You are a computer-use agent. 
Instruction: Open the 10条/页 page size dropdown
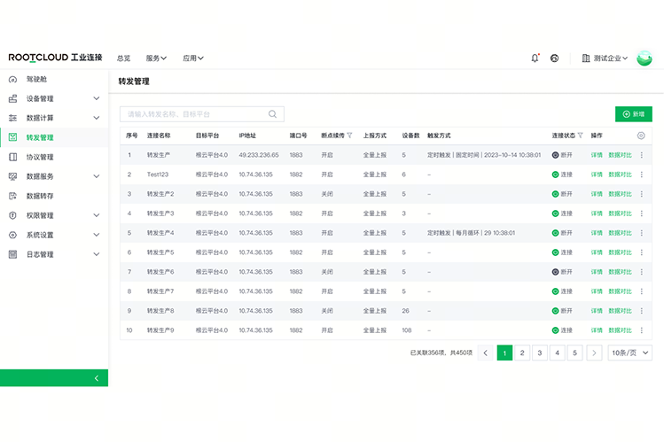pyautogui.click(x=630, y=353)
